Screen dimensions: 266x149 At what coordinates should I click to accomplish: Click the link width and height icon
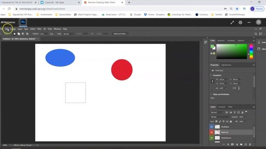(x=212, y=81)
